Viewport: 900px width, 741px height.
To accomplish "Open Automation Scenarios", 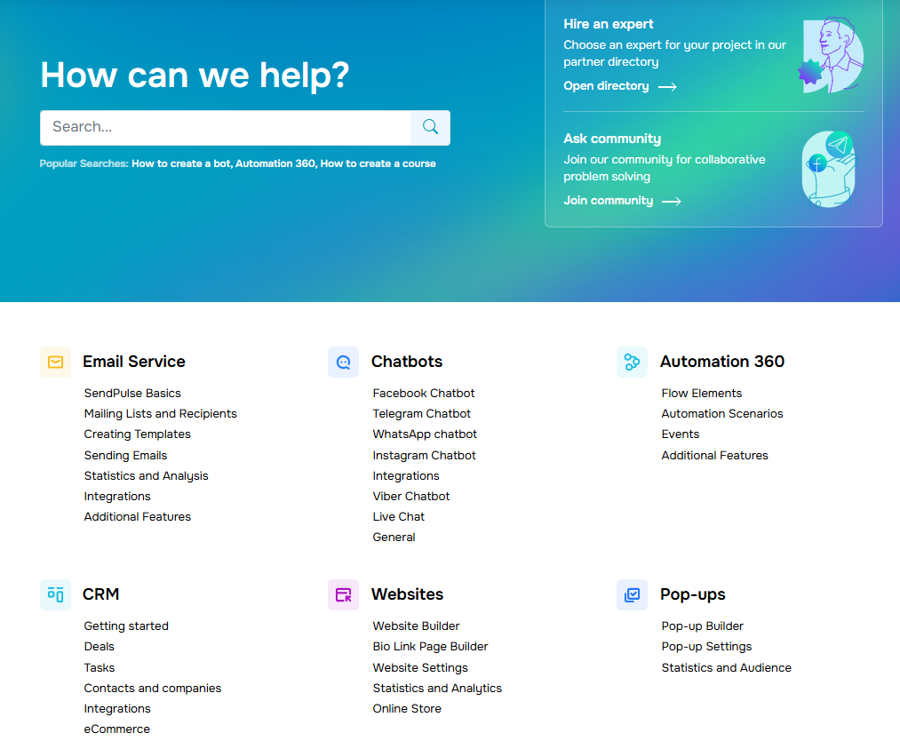I will [722, 414].
